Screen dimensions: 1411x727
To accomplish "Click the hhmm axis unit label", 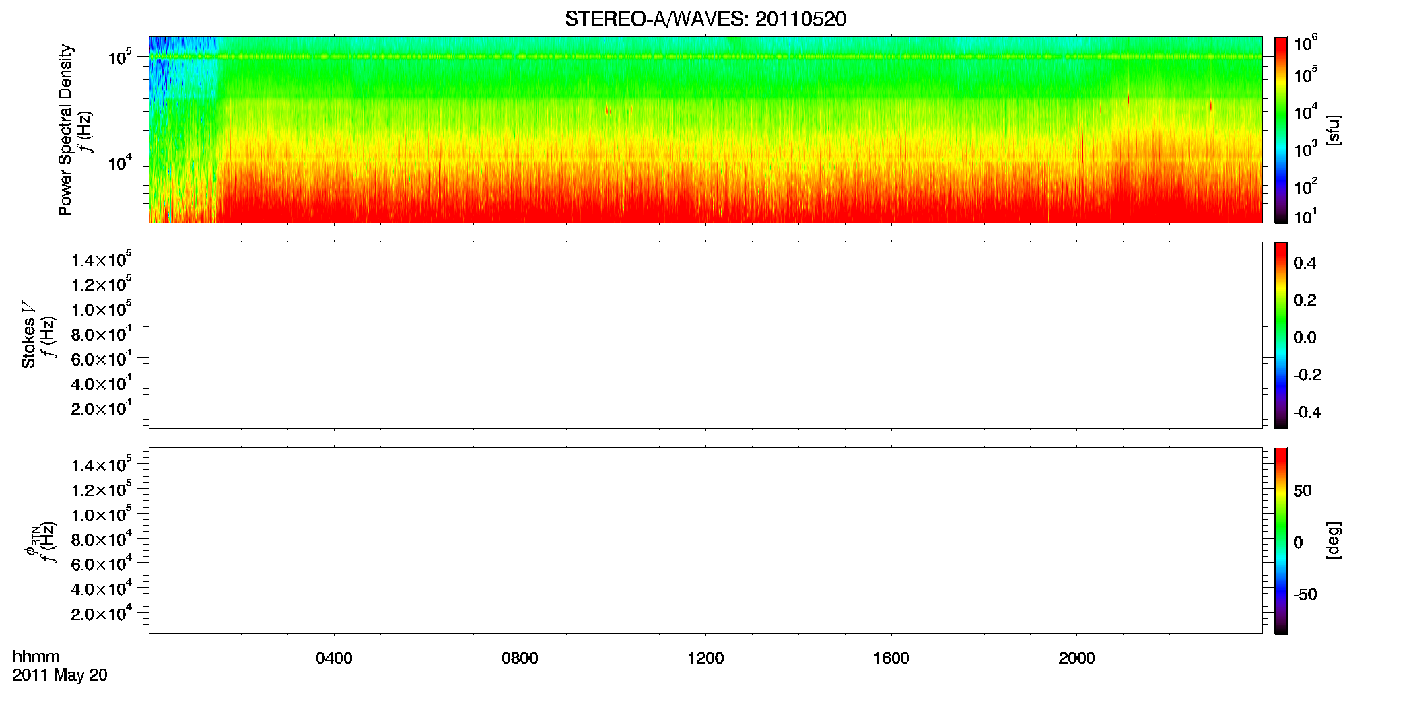I will 36,656.
